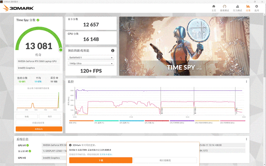This screenshot has height=166, width=266.
Task: Click the 加载 (Load) button
Action: pyautogui.click(x=27, y=117)
